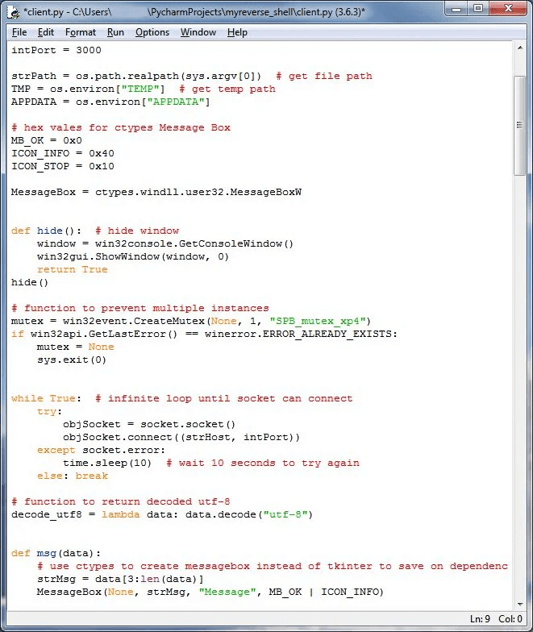Screen dimensions: 533x632
Task: Click the IDLE Python icon in title bar
Action: [14, 13]
